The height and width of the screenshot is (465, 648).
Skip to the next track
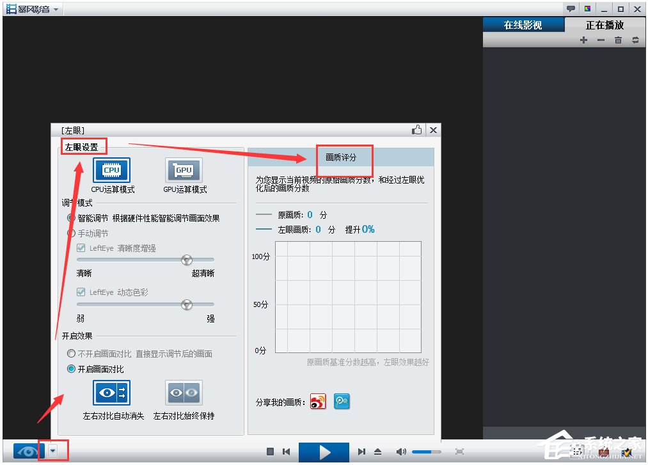(361, 452)
